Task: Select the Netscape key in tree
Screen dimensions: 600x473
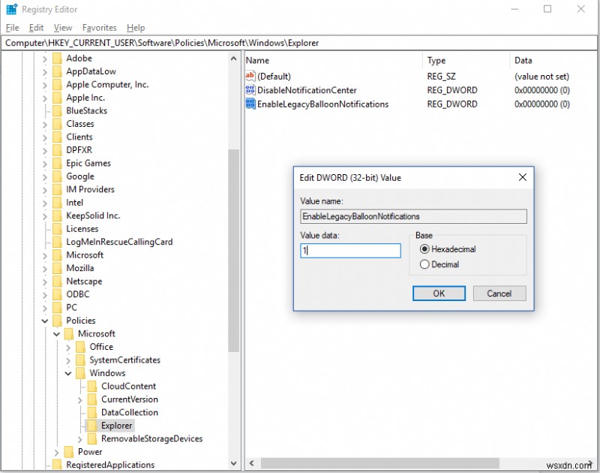Action: pos(84,281)
